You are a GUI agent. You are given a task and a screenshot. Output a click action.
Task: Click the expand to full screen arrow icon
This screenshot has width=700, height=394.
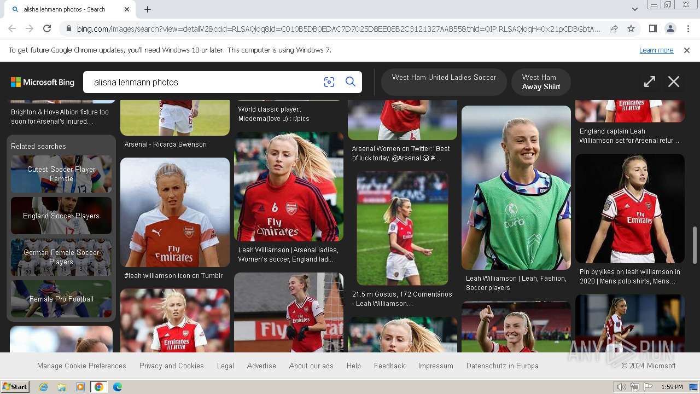649,82
